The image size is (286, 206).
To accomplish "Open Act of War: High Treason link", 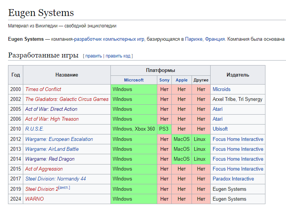I will (x=52, y=119).
